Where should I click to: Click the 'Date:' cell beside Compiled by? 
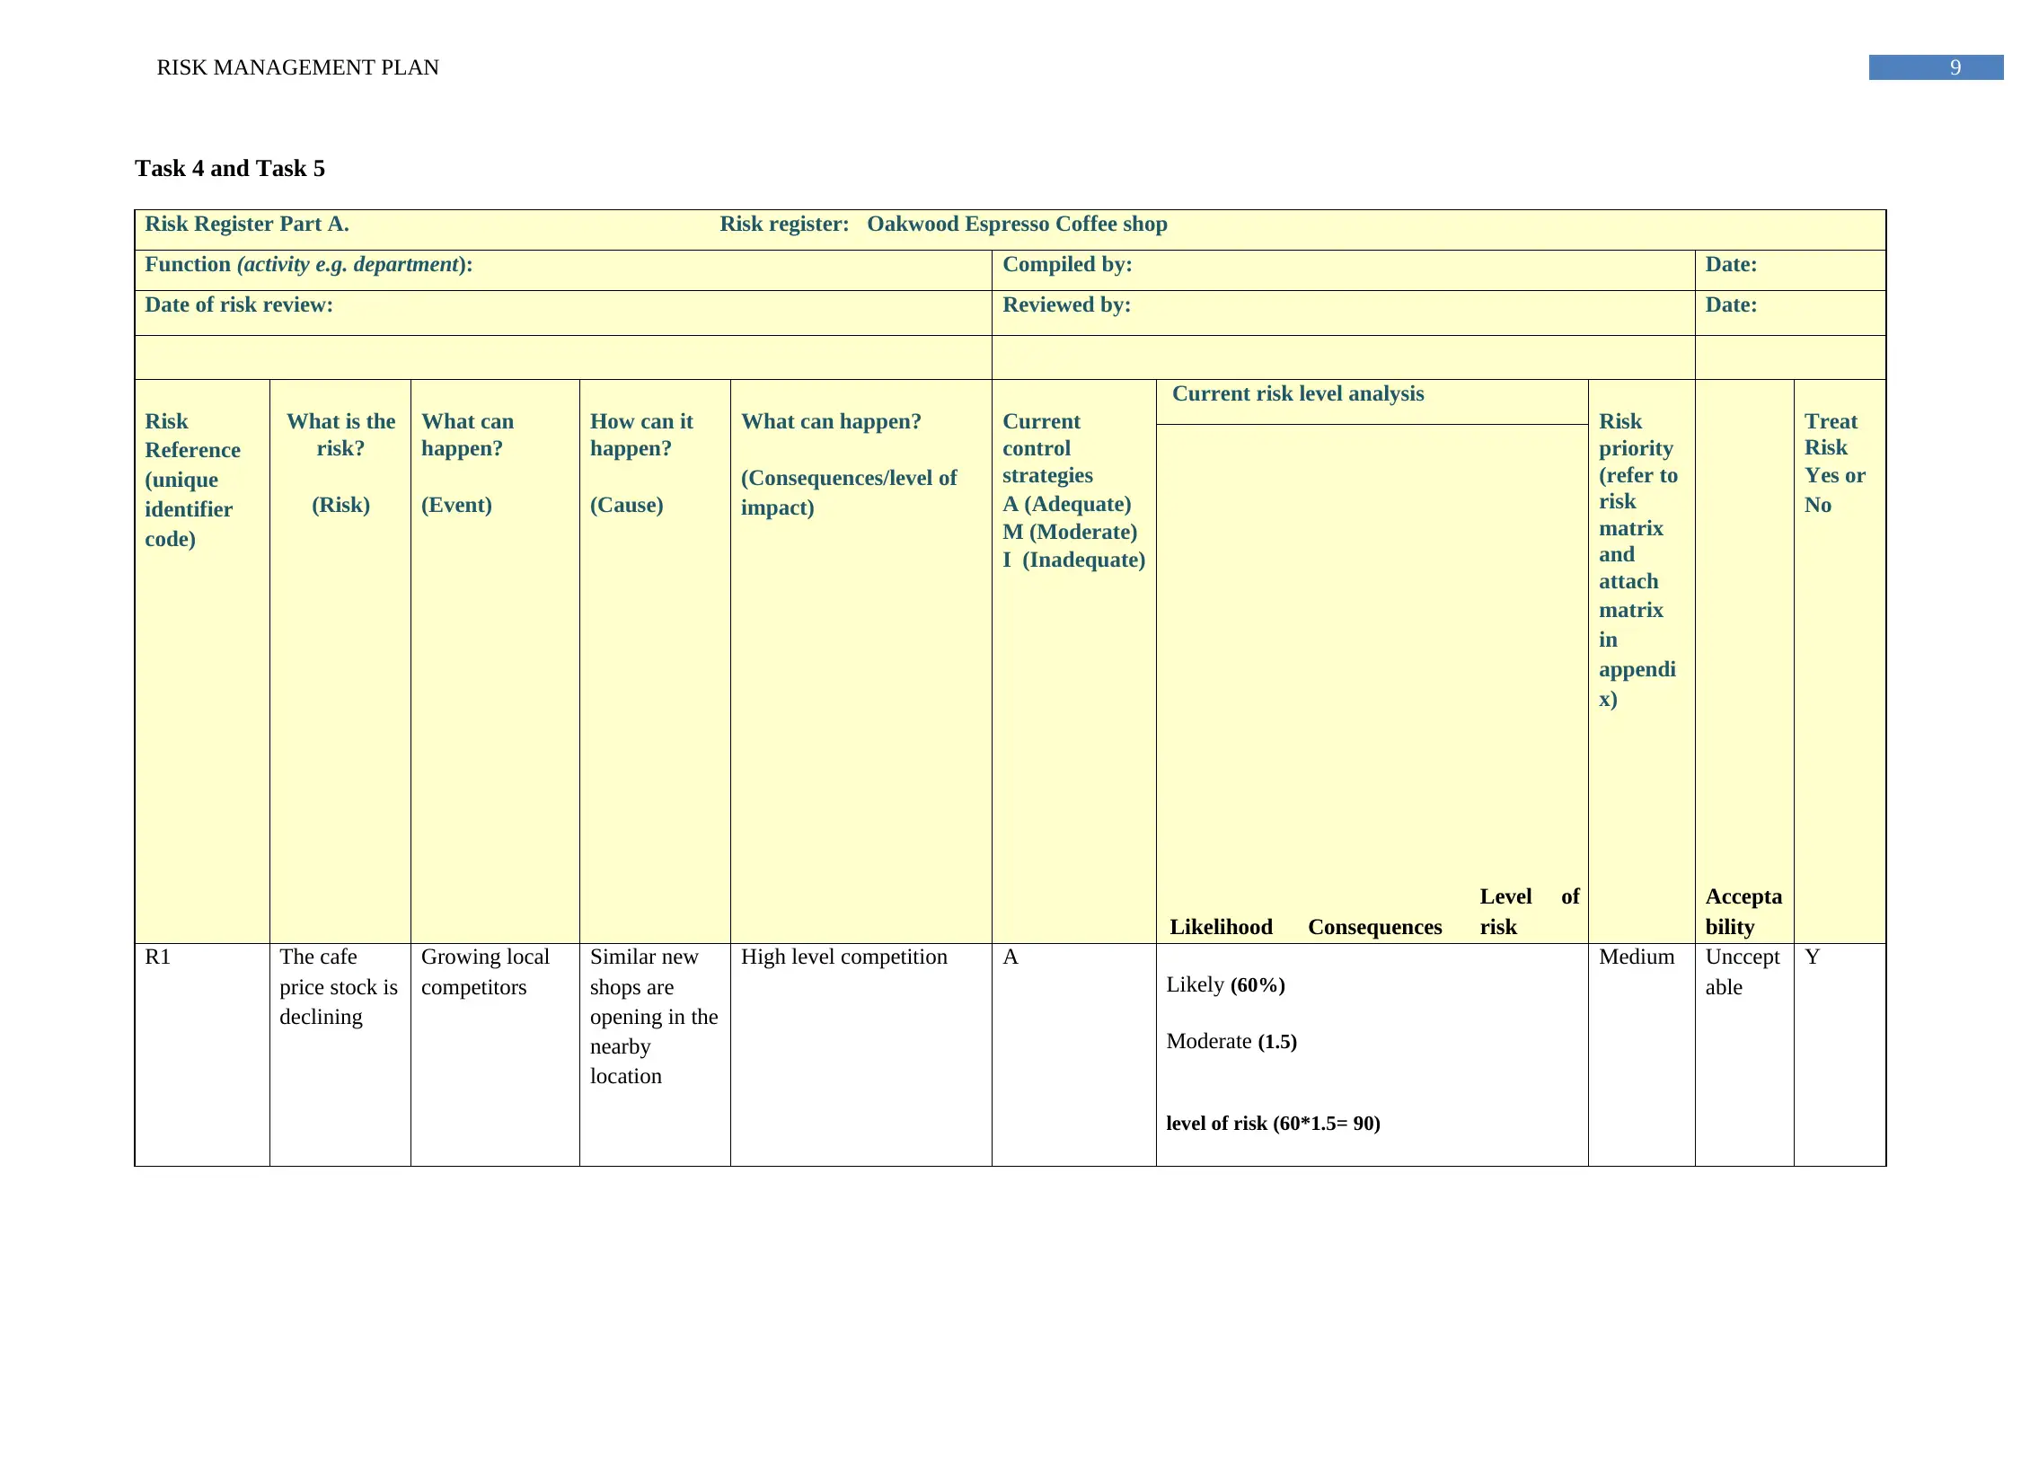pos(1790,269)
